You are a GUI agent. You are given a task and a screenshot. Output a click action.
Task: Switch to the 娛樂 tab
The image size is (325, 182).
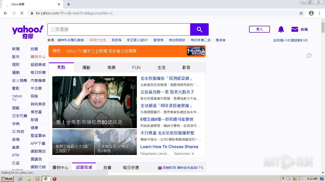(111, 67)
